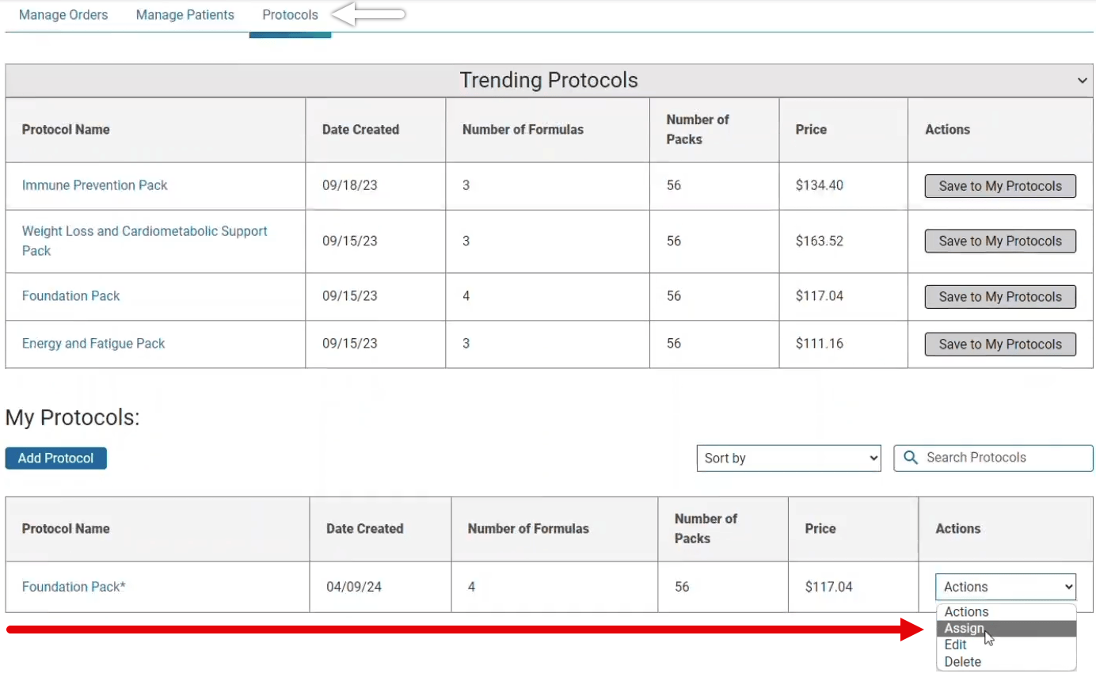This screenshot has width=1096, height=681.
Task: Open the Manage Patients tab
Action: [x=185, y=15]
